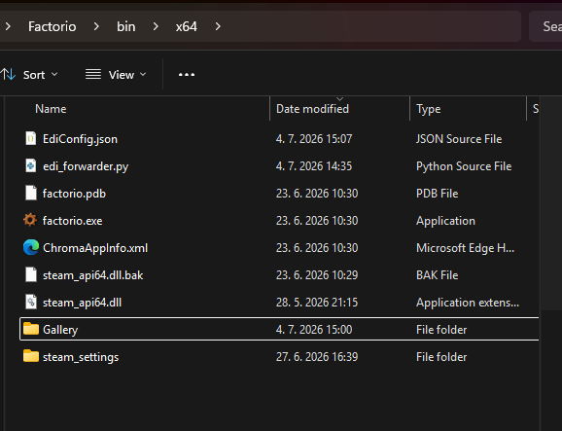Open the View dropdown arrow
This screenshot has height=431, width=562.
(x=143, y=74)
